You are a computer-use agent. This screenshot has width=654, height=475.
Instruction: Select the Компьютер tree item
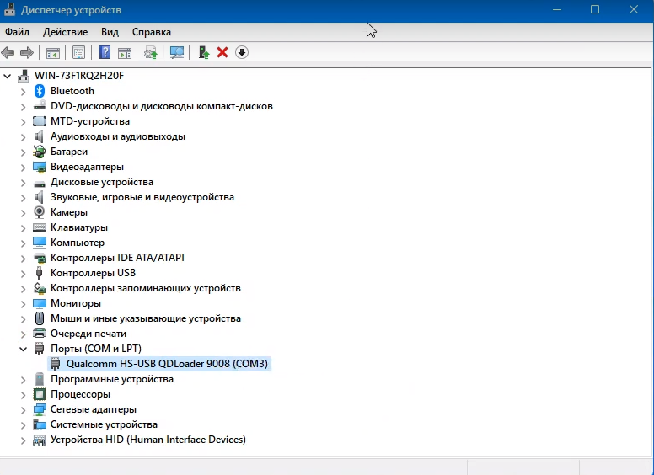78,243
